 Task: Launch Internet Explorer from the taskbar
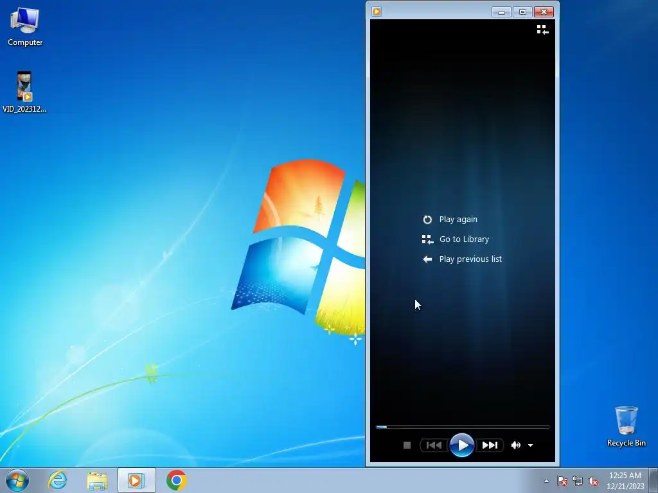(x=57, y=480)
